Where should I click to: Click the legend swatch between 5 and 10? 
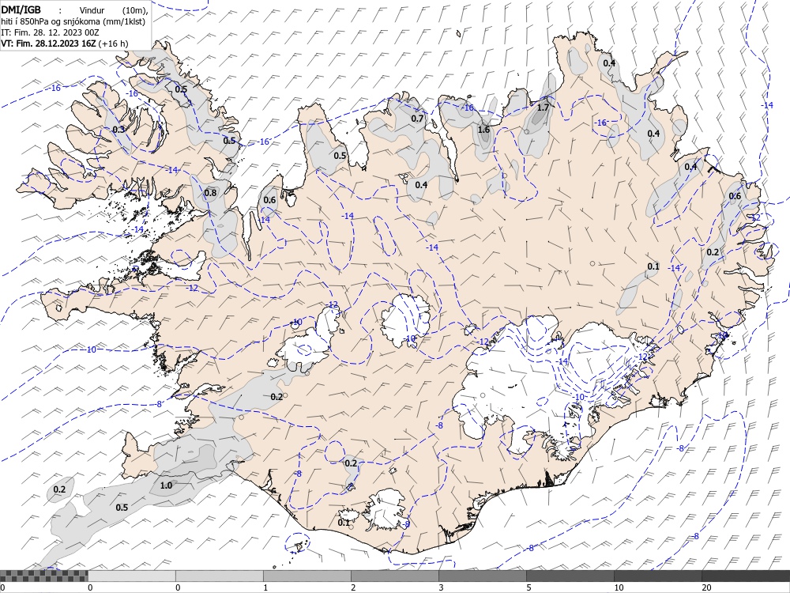point(570,576)
